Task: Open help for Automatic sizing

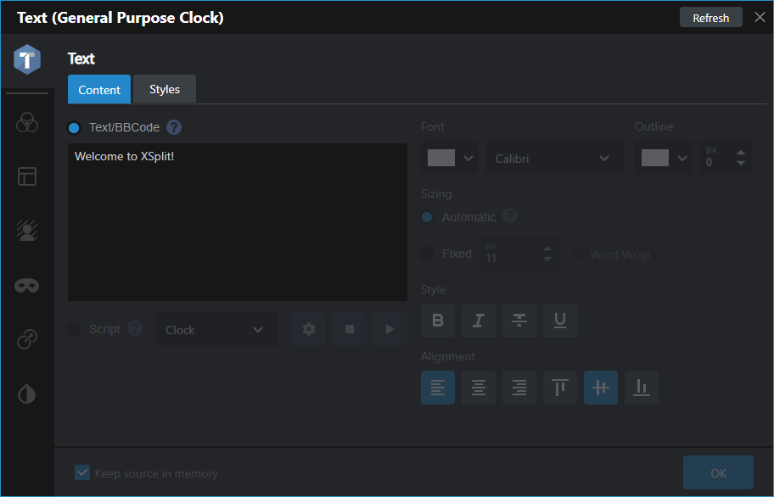Action: (510, 216)
